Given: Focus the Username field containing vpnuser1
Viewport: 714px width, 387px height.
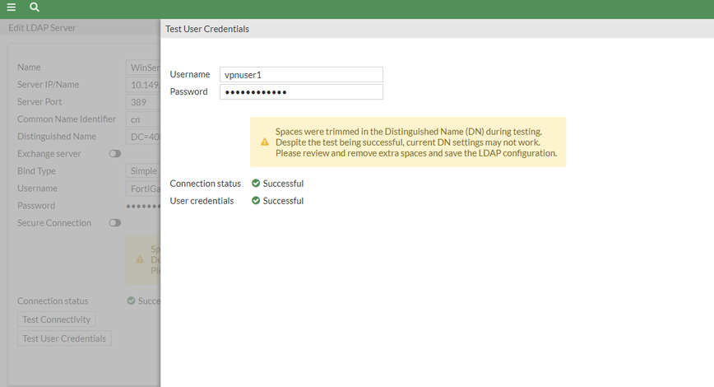Looking at the screenshot, I should 301,75.
